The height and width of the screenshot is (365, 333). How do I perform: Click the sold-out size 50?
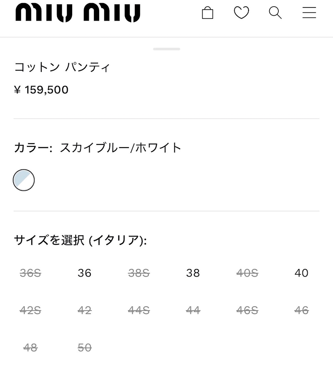point(84,348)
